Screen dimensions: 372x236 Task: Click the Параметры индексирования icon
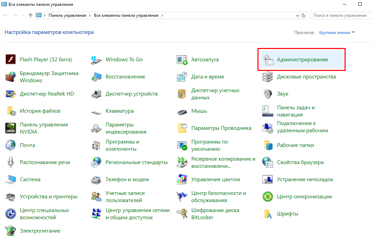click(x=96, y=128)
